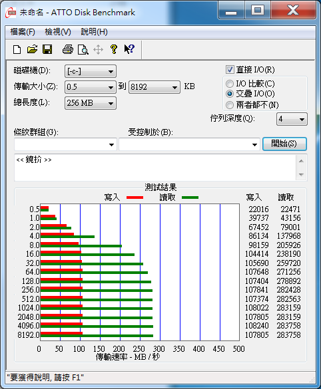Click the New document toolbar icon

click(x=17, y=50)
